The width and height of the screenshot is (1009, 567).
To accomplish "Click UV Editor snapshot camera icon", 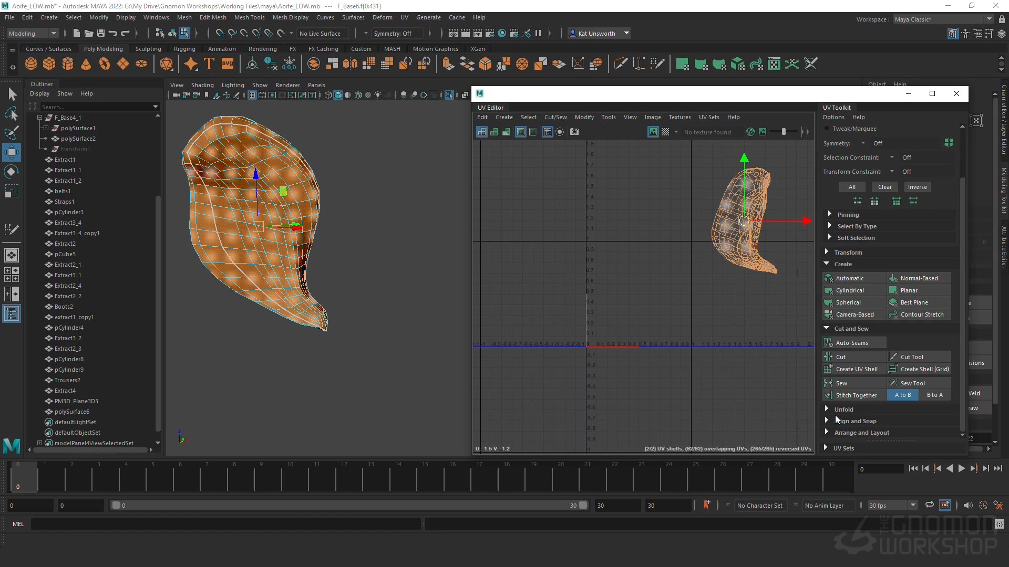I will click(x=574, y=132).
